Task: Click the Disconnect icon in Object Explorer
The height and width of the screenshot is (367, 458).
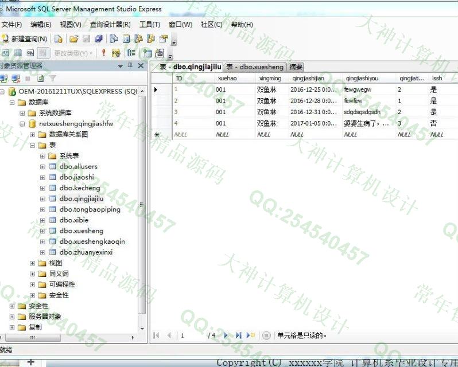Action: tap(15, 78)
